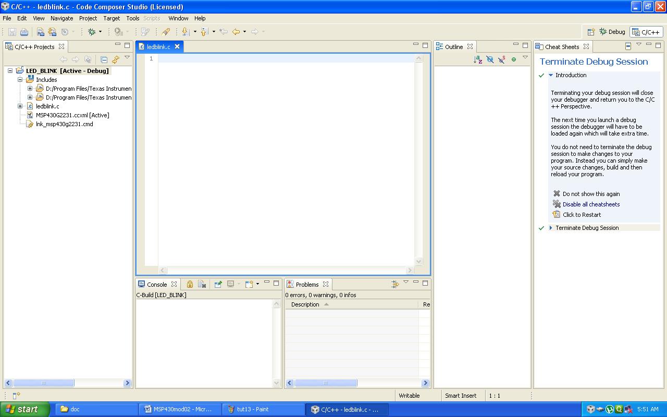Image resolution: width=667 pixels, height=417 pixels.
Task: Switch to the Debug perspective
Action: point(612,32)
